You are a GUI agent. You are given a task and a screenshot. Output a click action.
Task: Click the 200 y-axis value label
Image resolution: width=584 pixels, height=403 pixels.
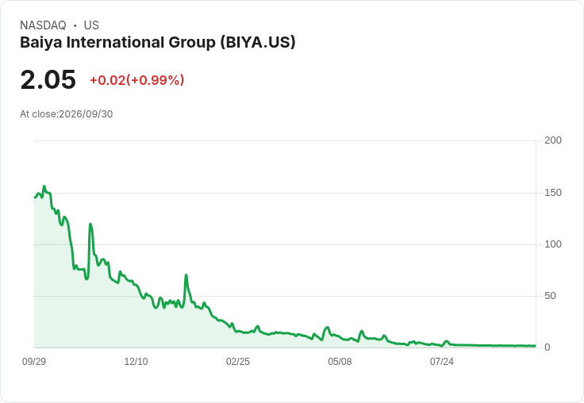click(553, 140)
